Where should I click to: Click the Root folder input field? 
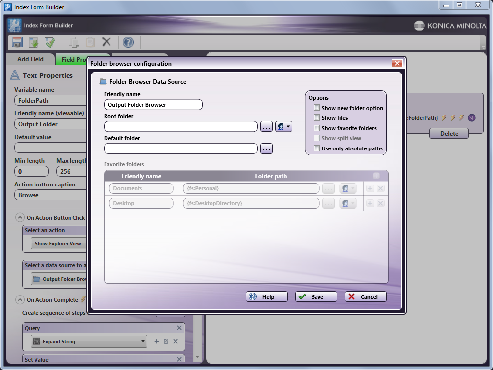[x=181, y=126]
